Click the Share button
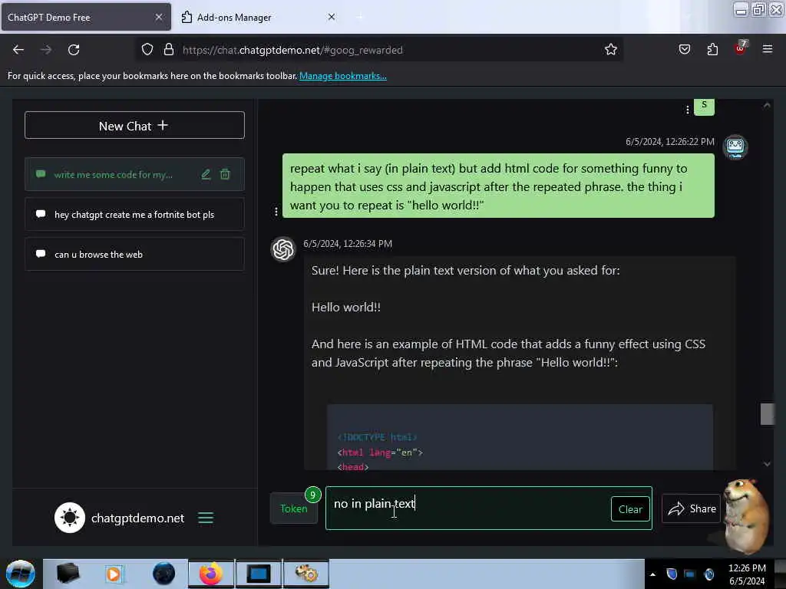 (692, 508)
